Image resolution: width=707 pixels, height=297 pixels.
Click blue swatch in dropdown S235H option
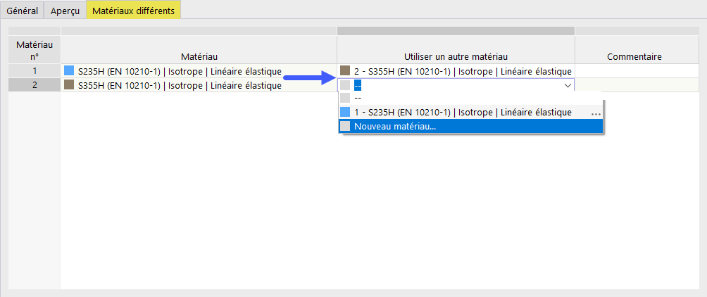tap(345, 112)
